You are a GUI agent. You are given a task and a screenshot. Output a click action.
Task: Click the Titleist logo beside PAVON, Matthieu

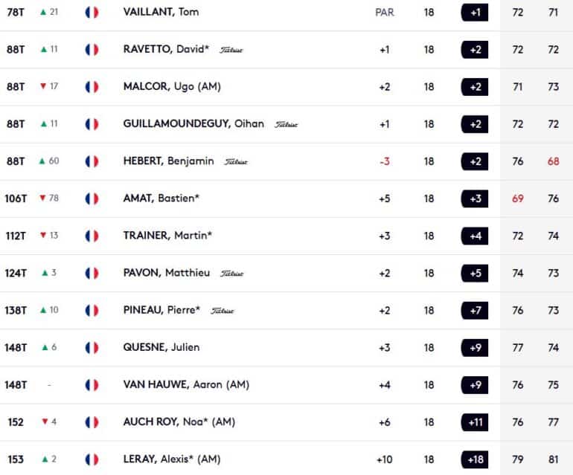point(231,274)
